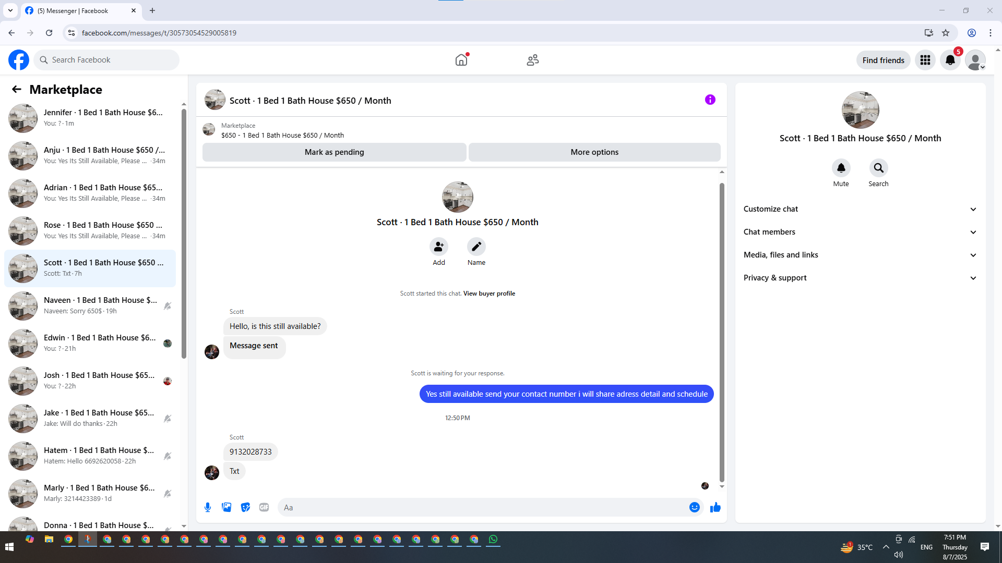The width and height of the screenshot is (1002, 563).
Task: Open Anju's Marketplace conversation
Action: [x=90, y=155]
